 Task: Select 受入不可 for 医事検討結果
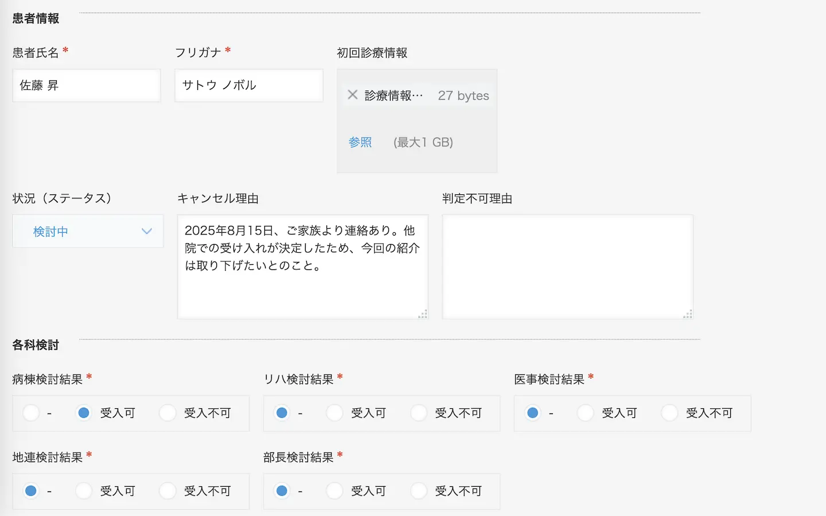click(x=670, y=413)
